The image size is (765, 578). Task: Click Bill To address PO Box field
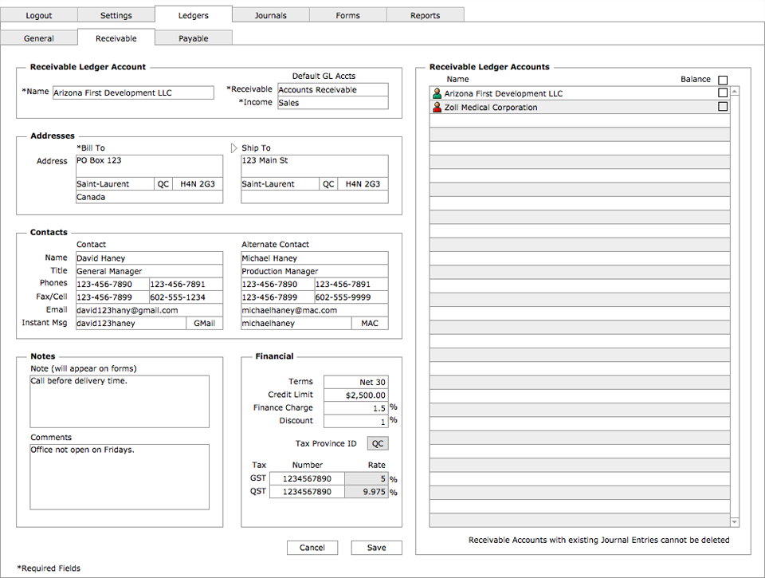(149, 166)
